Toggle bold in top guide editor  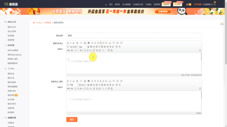[x=68, y=43]
